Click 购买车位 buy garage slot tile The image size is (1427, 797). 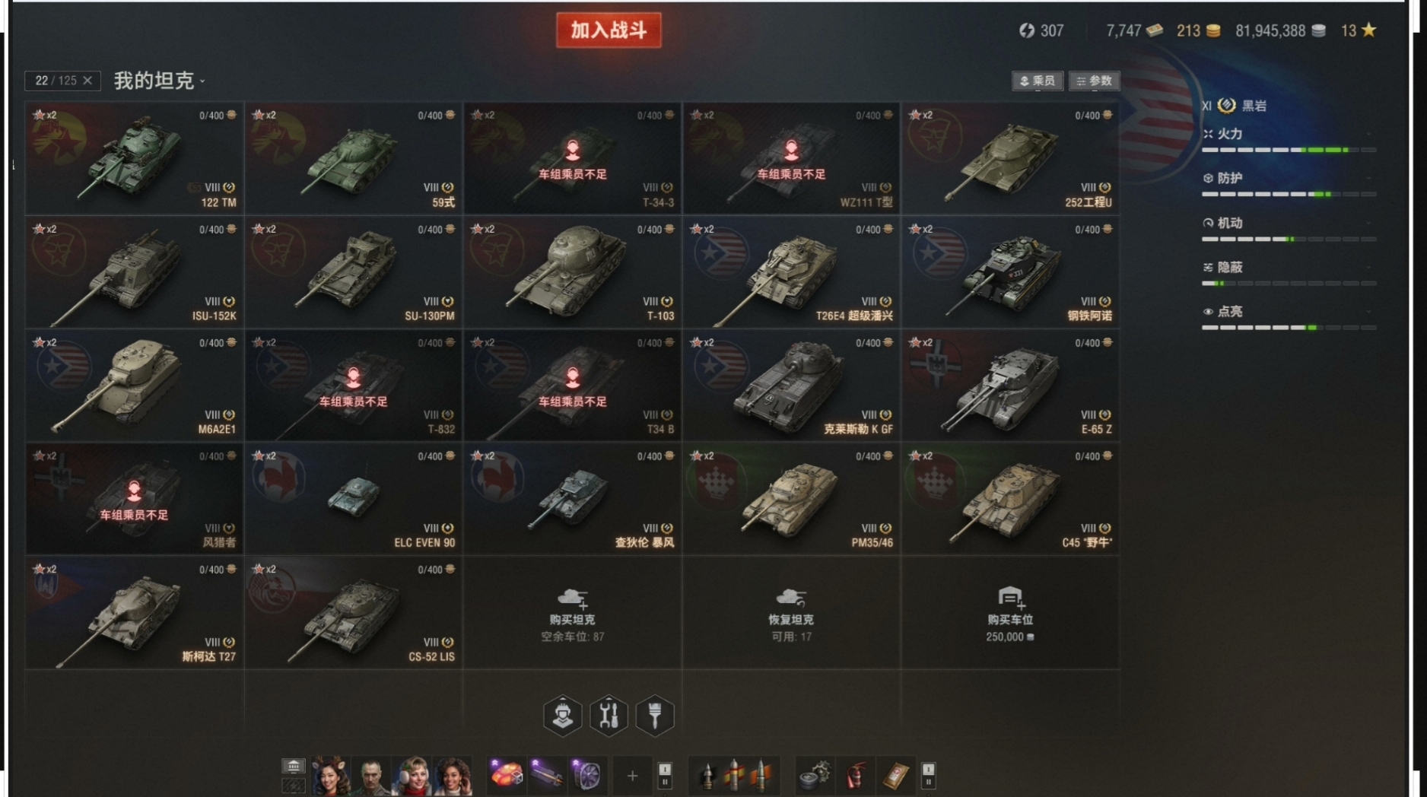point(1009,613)
